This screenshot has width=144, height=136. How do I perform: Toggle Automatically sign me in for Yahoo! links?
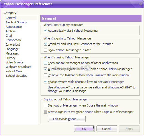45,69
